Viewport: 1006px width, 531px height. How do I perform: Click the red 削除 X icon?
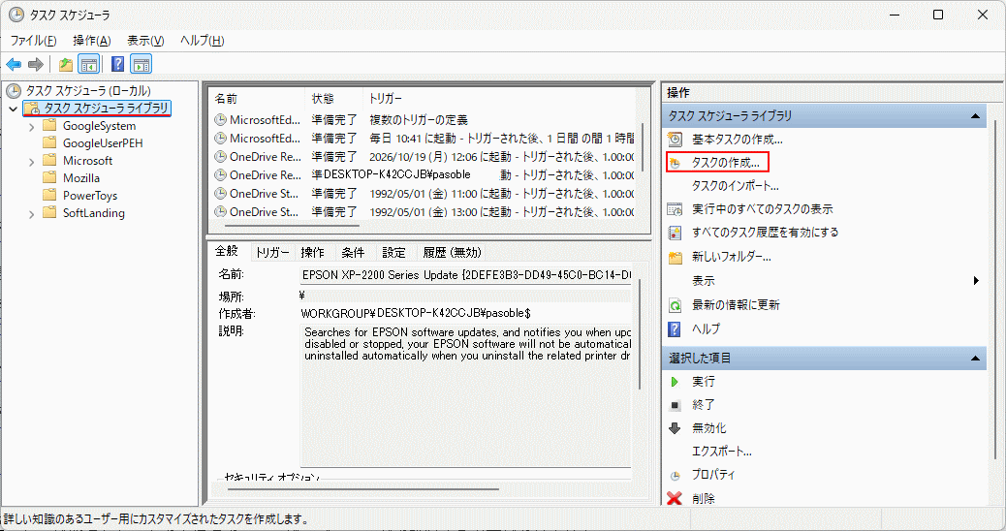pyautogui.click(x=675, y=498)
